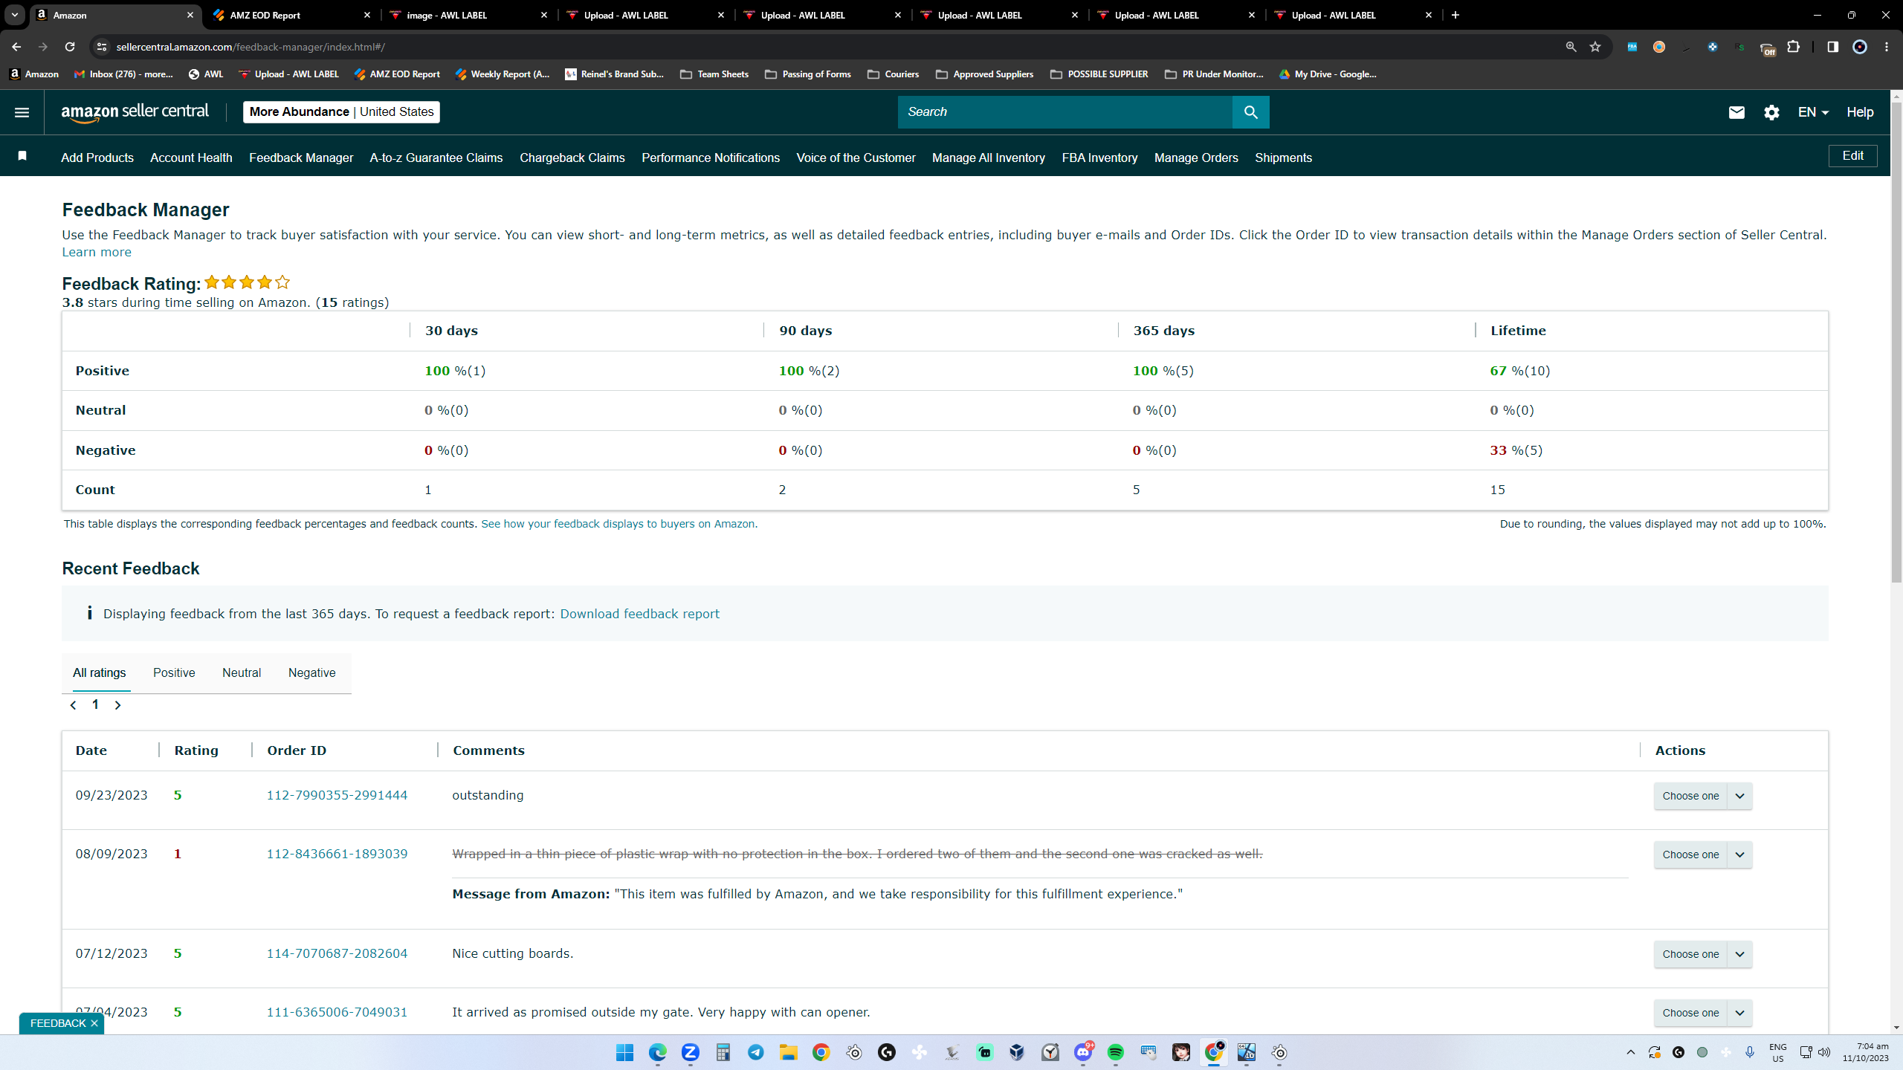Click into the Seller Central search field

pos(1065,112)
